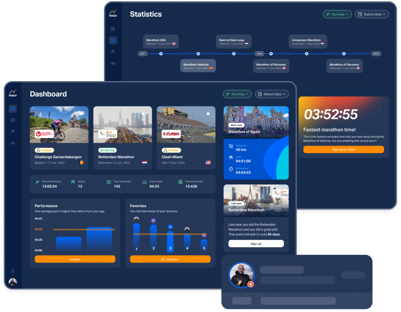The width and height of the screenshot is (401, 312).
Task: Select favorites bar number 5
Action: tap(204, 245)
